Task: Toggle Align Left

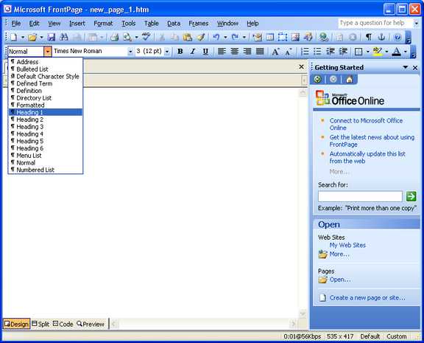Action: [222, 51]
